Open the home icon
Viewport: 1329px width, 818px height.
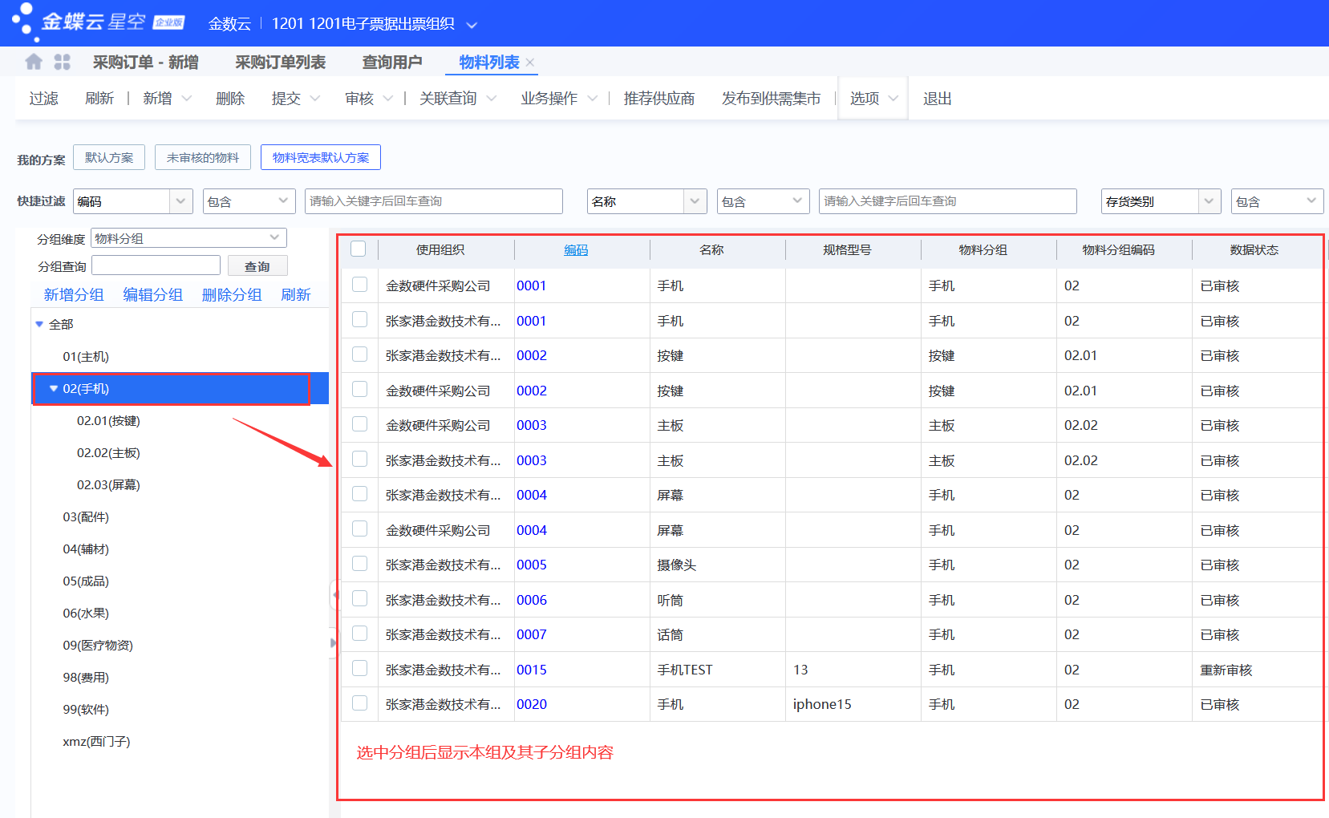34,62
